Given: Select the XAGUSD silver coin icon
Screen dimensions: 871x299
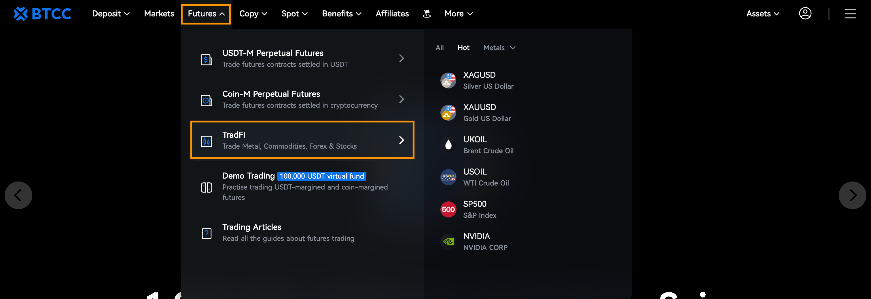Looking at the screenshot, I should pyautogui.click(x=448, y=80).
